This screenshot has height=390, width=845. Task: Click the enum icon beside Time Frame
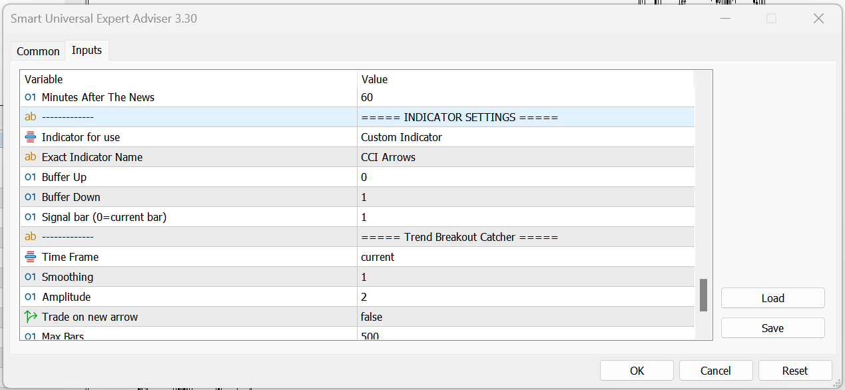point(30,257)
